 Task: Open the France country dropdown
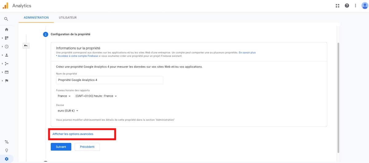click(64, 96)
